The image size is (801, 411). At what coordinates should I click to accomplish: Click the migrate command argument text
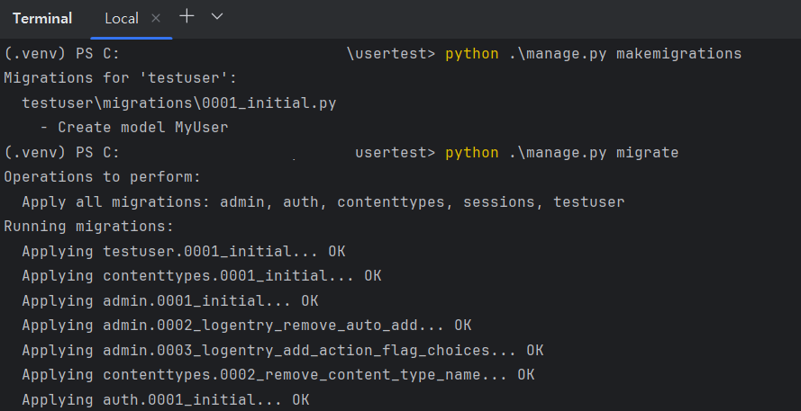coord(647,153)
